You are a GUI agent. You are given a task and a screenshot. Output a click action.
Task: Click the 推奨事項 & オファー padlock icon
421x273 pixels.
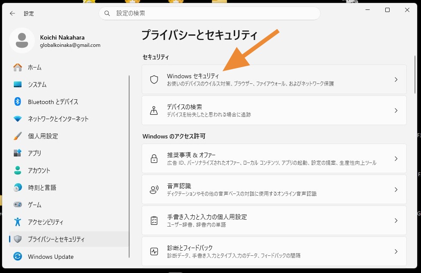point(154,159)
